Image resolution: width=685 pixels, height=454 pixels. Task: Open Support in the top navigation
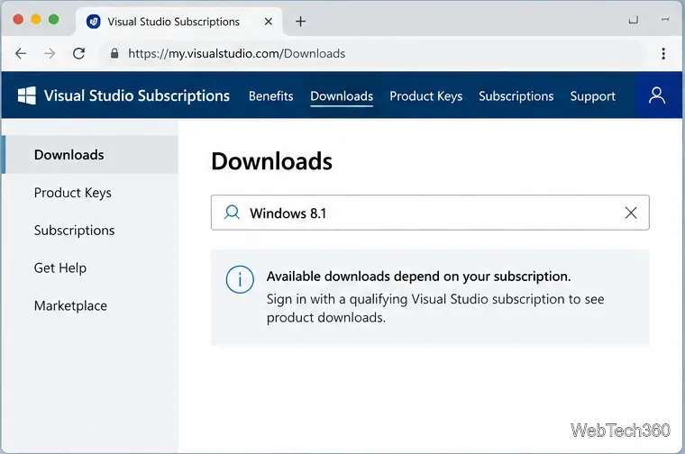tap(592, 96)
